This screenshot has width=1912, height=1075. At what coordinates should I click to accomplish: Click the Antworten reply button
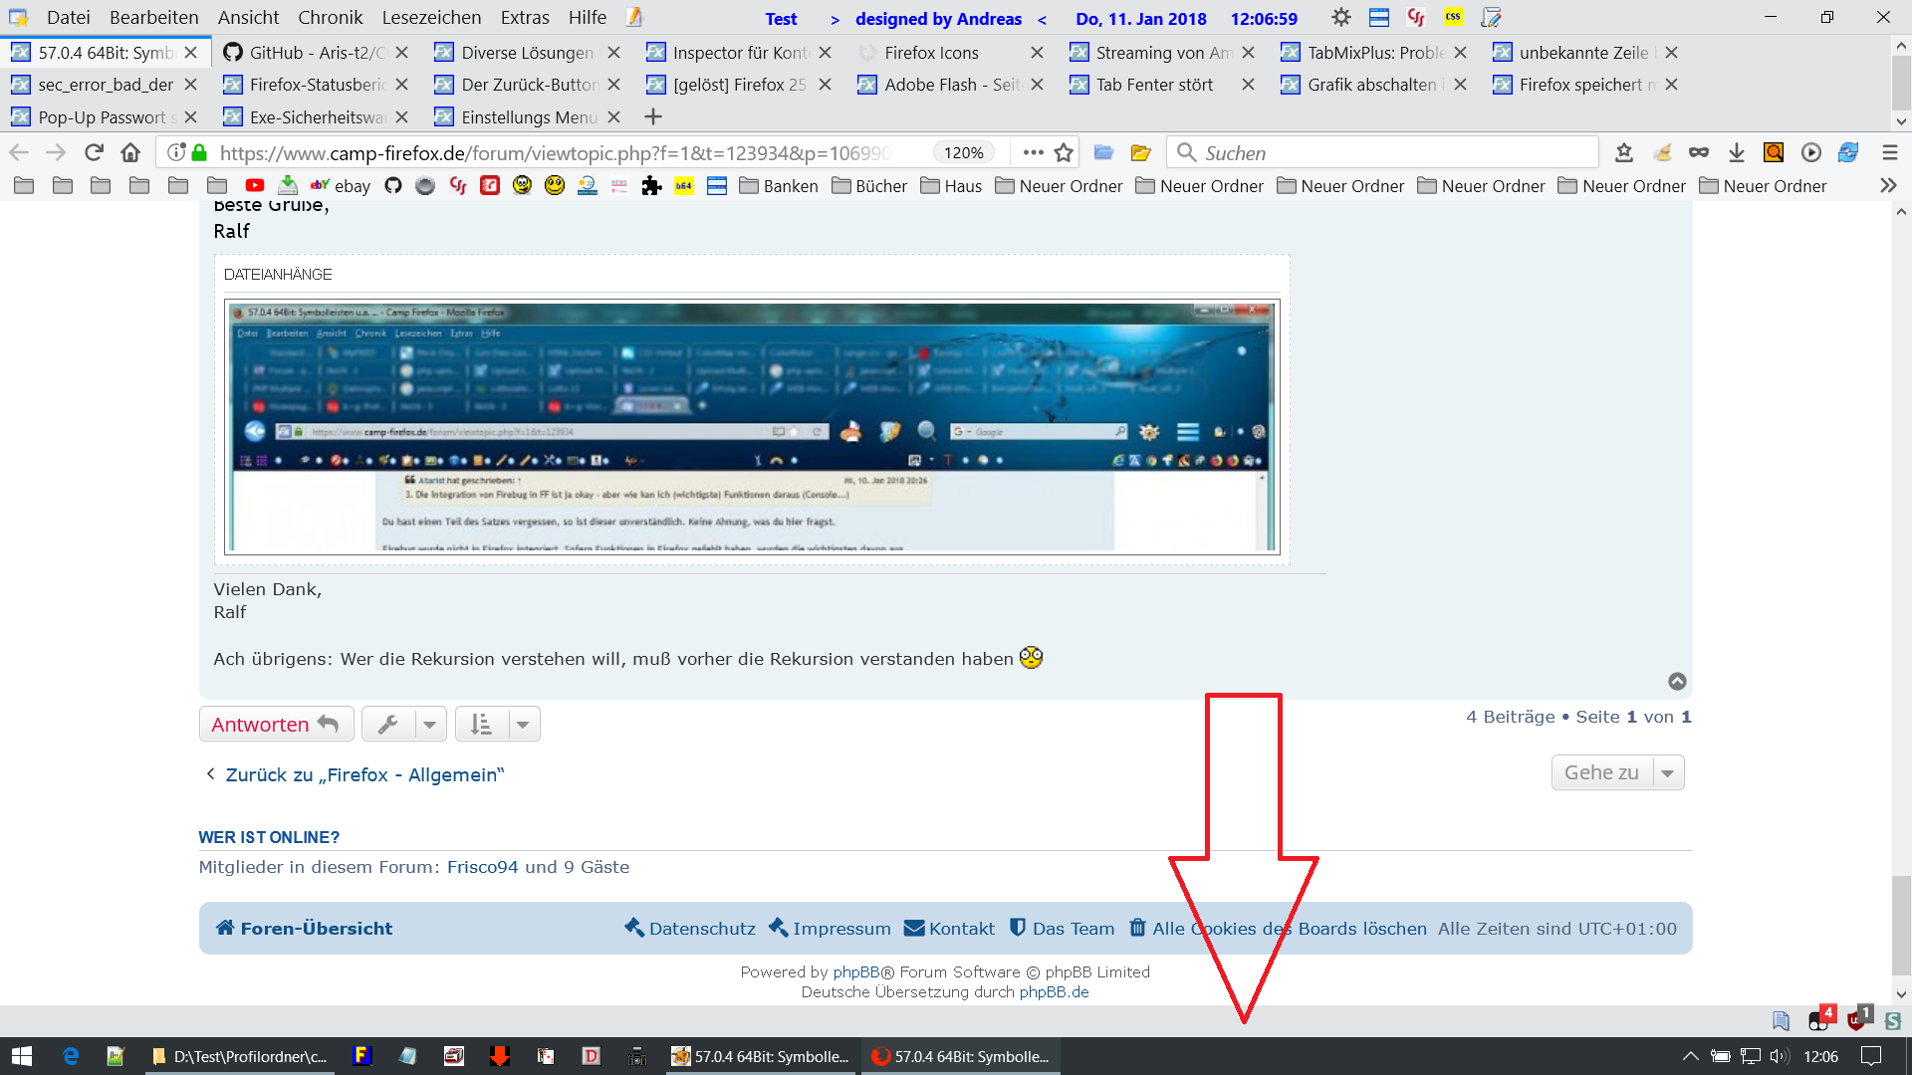276,725
